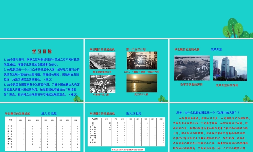Image resolution: width=253 pixels, height=152 pixels.
Task: Click the caption 武汉长江大桥
Action: pyautogui.click(x=141, y=94)
